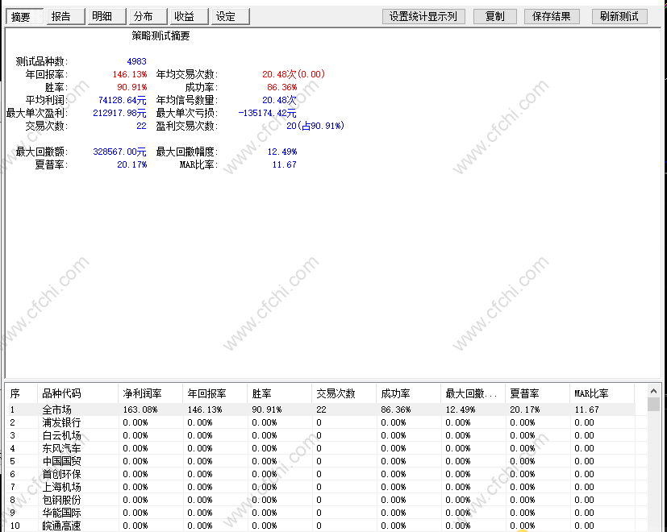This screenshot has height=532, width=667.
Task: Select the 上海机场 row
Action: [x=321, y=487]
